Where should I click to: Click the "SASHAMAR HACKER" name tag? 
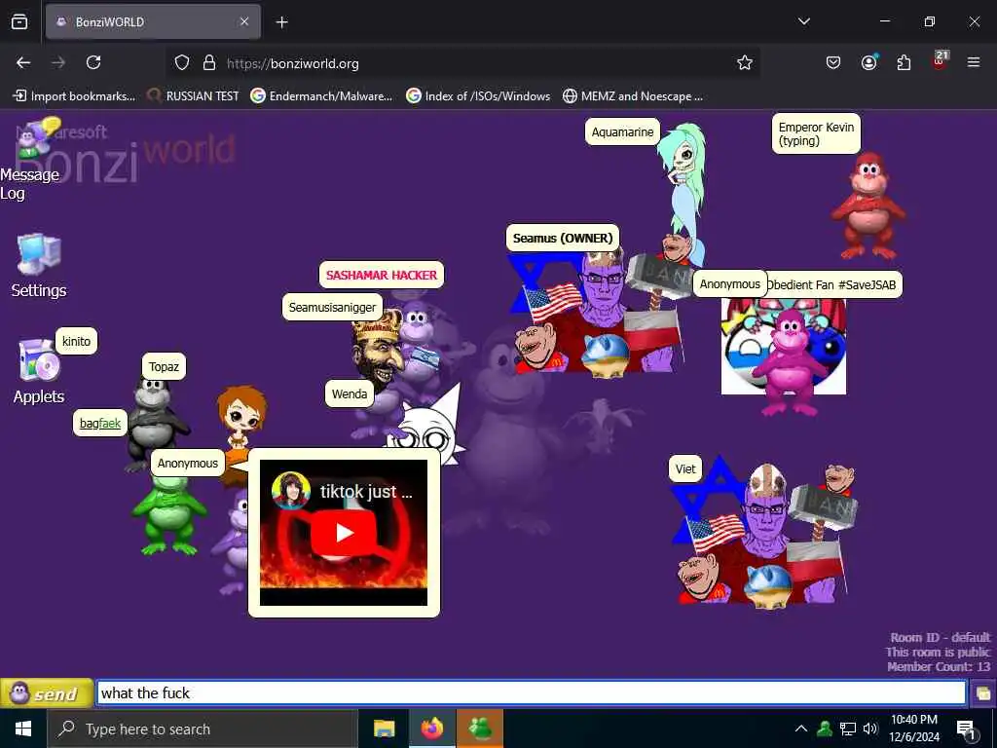click(382, 275)
